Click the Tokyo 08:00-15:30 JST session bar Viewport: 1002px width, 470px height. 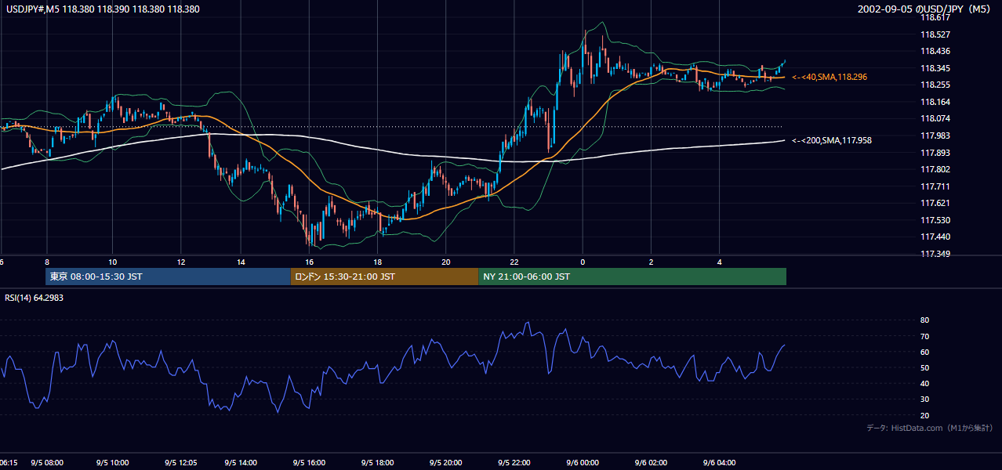tap(168, 277)
